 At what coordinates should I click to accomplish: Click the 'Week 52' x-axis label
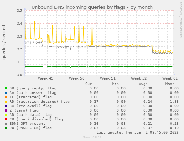pos(139,78)
